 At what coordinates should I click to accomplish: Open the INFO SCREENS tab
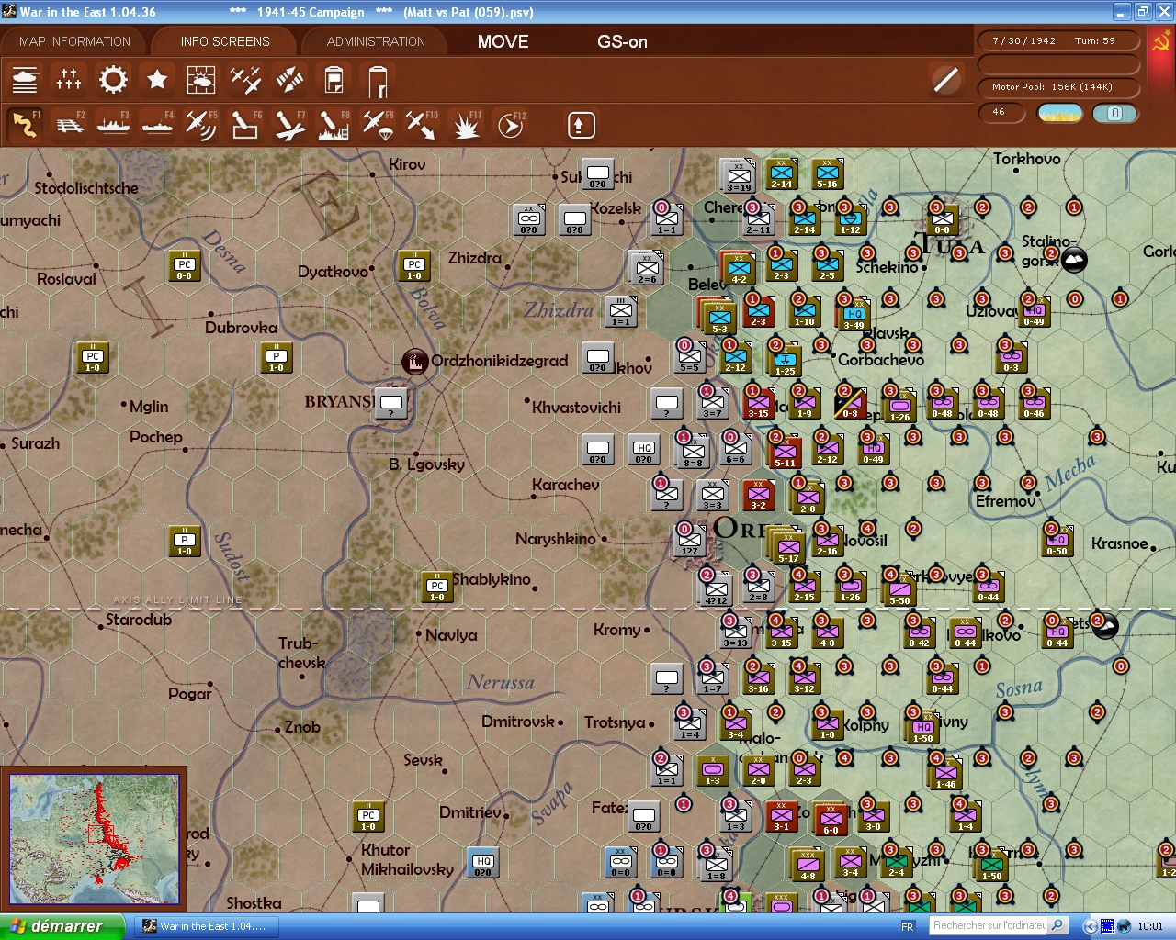(225, 41)
